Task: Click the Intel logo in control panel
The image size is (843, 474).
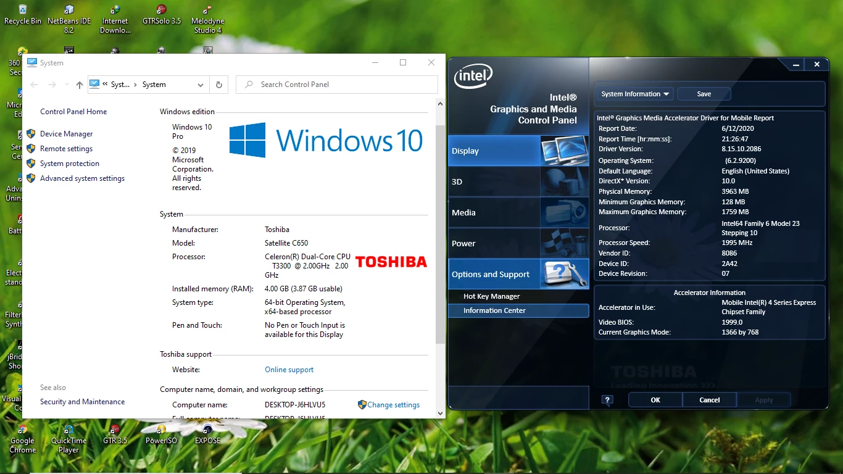Action: pos(473,77)
